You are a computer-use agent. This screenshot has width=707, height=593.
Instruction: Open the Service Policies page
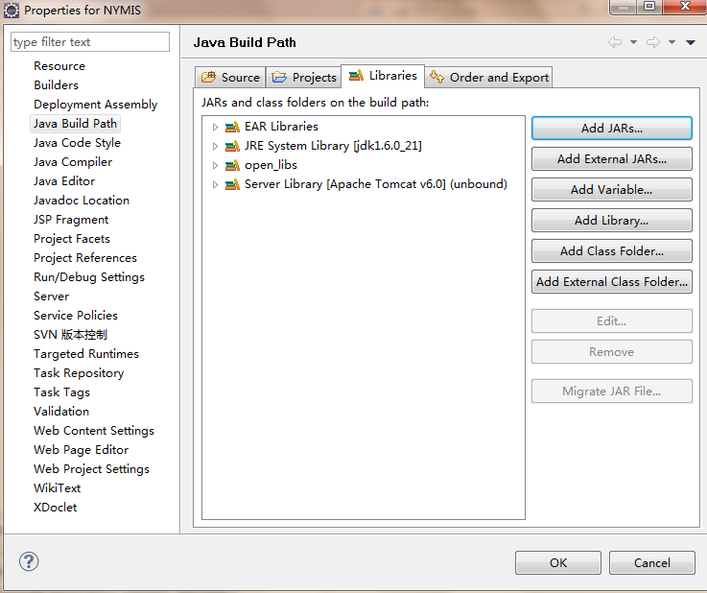[x=76, y=316]
